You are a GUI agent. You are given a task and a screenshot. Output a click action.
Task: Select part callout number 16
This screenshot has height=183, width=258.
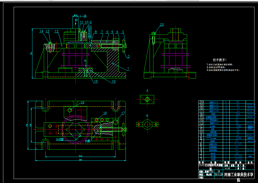click(x=113, y=81)
